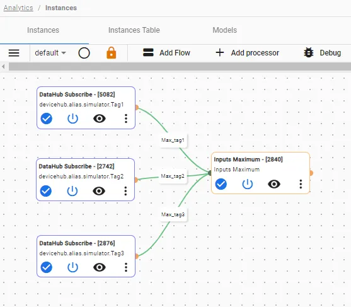351x307 pixels.
Task: Click the orange lock icon
Action: click(x=112, y=53)
